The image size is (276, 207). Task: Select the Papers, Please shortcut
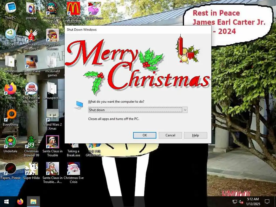[11, 171]
